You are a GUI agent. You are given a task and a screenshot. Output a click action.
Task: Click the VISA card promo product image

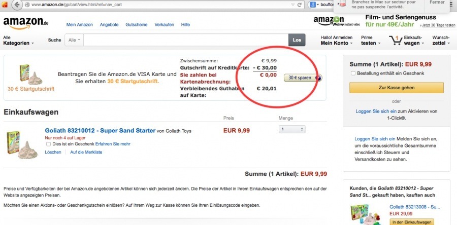click(30, 74)
